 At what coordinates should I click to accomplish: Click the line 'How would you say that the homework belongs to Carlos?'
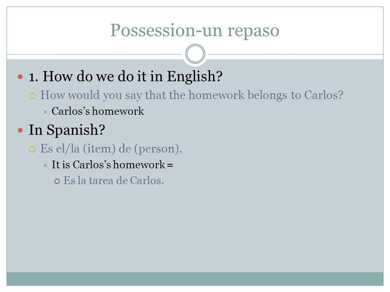click(x=192, y=95)
